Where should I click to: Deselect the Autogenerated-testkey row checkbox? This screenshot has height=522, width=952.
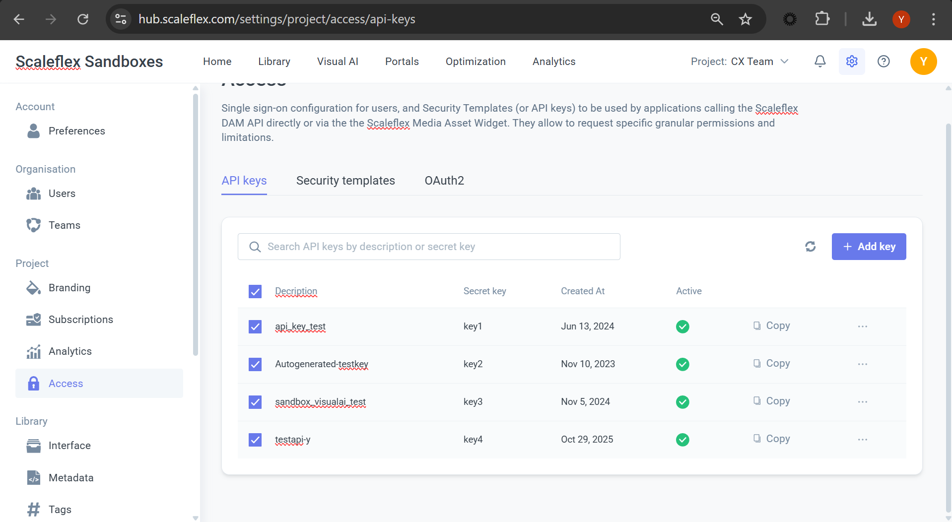tap(255, 364)
